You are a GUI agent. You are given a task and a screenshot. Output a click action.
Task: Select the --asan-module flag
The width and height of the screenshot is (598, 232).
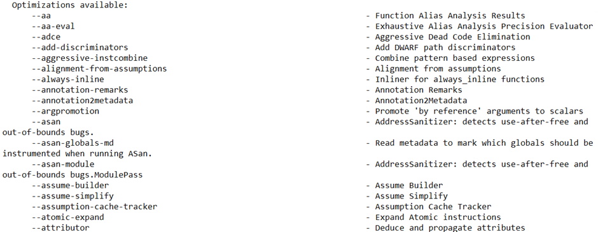(63, 165)
